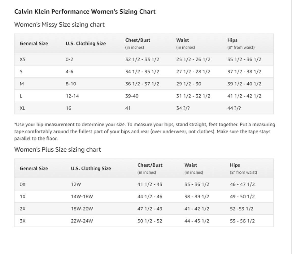Select the 3X general size cell
Viewport: 292px width, 254px height.
point(23,221)
